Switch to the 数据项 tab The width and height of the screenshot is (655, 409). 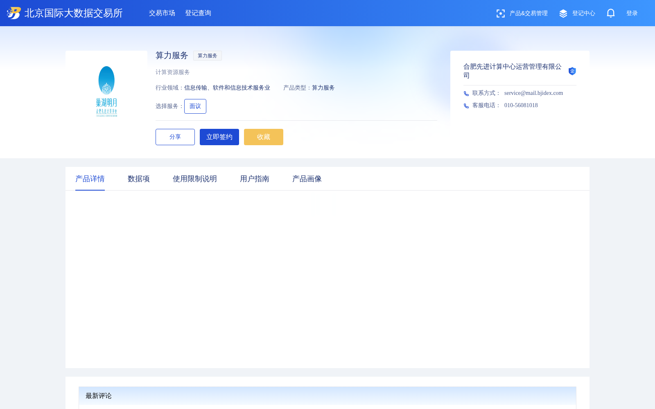point(139,179)
